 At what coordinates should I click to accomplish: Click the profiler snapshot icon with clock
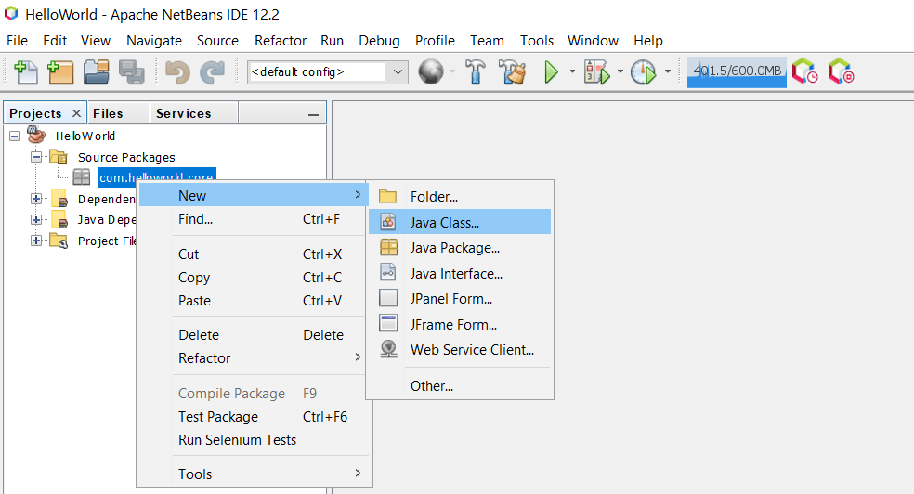click(x=804, y=71)
